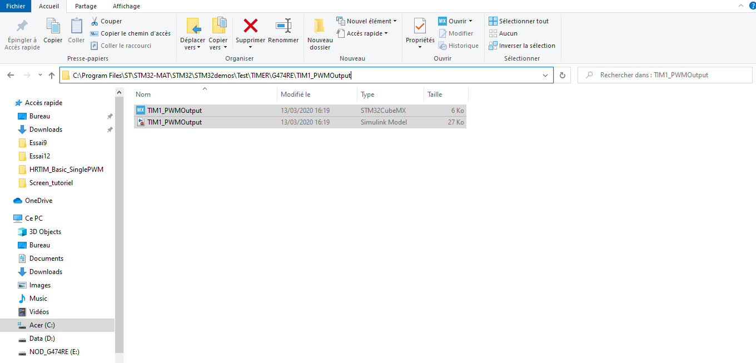Select the TIM1_PWMOutput STM32CubeMX file

click(300, 110)
